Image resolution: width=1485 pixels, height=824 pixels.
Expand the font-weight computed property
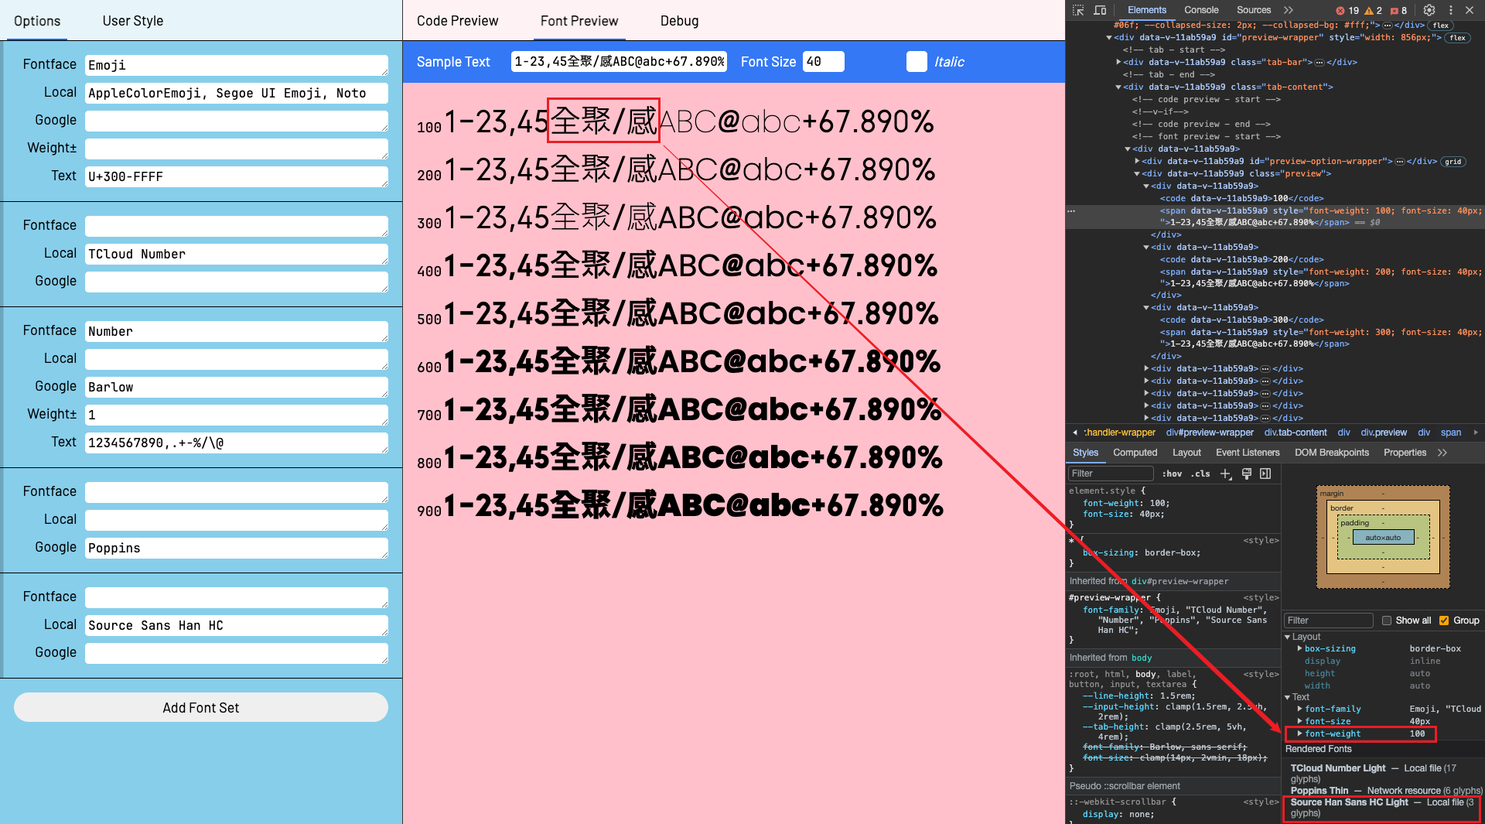[x=1300, y=733]
